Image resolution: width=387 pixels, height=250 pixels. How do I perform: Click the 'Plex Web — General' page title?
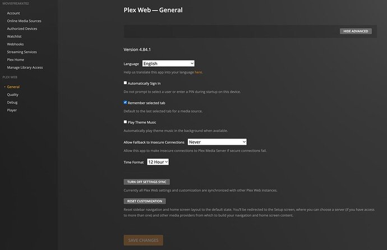click(x=153, y=10)
